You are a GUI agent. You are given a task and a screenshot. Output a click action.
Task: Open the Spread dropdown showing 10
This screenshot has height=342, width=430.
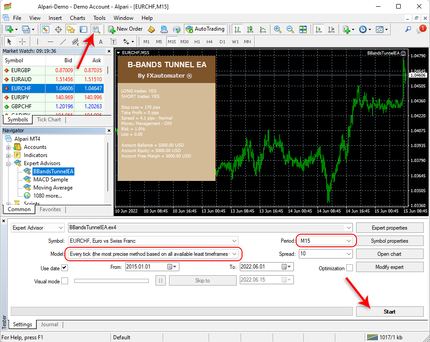(326, 254)
